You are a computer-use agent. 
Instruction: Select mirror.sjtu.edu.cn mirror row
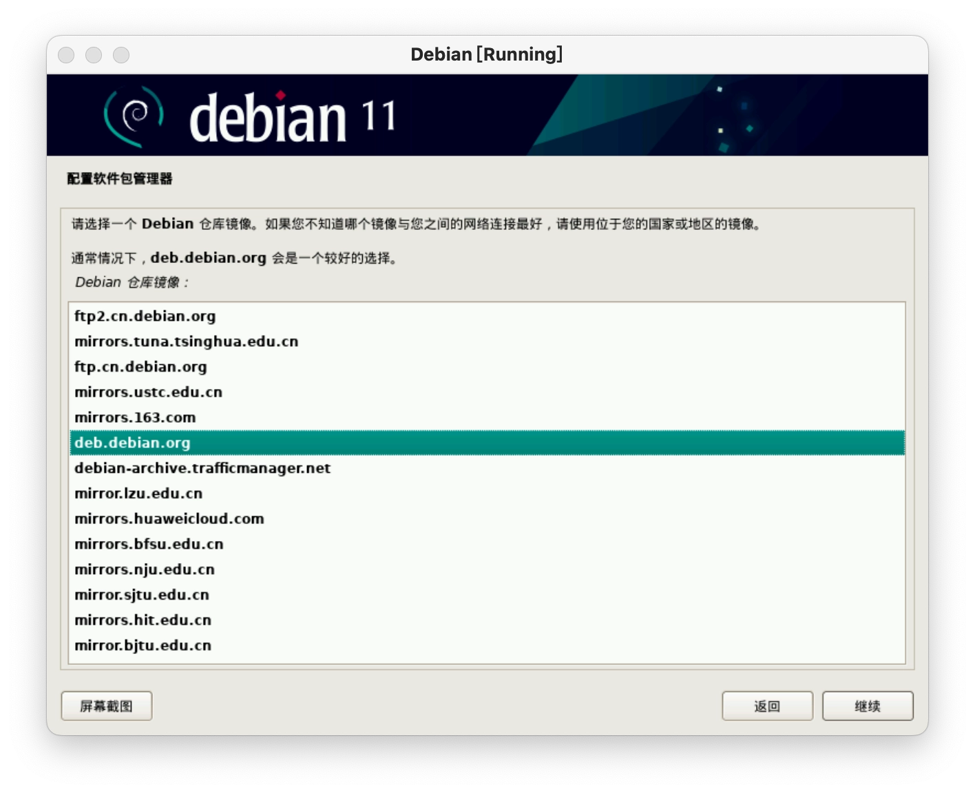click(487, 595)
